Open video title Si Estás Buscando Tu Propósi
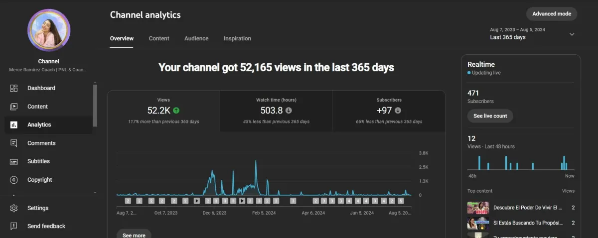 (528, 223)
